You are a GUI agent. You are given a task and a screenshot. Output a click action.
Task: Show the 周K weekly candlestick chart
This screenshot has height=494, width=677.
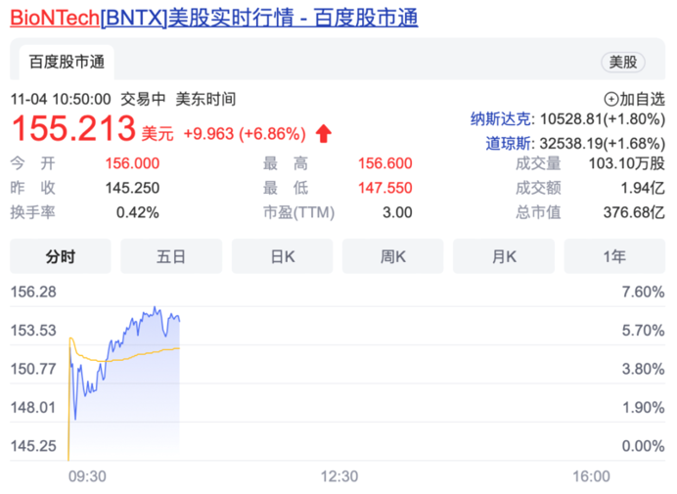[x=393, y=256]
